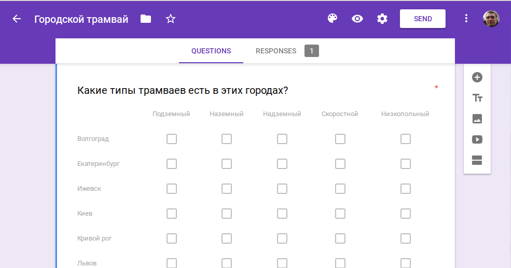Check Низкопольный for Киев
The height and width of the screenshot is (268, 511).
[x=406, y=214]
